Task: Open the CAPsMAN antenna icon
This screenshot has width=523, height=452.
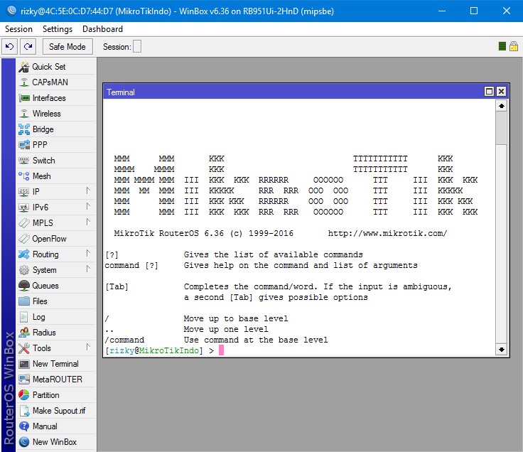Action: [23, 82]
